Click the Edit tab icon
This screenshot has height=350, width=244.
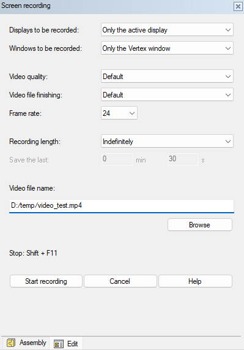click(59, 343)
